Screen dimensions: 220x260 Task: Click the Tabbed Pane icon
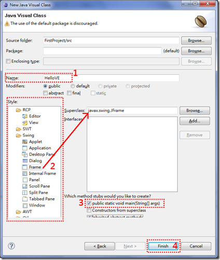click(x=25, y=199)
